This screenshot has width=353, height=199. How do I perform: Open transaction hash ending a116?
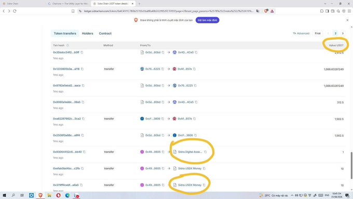click(66, 69)
